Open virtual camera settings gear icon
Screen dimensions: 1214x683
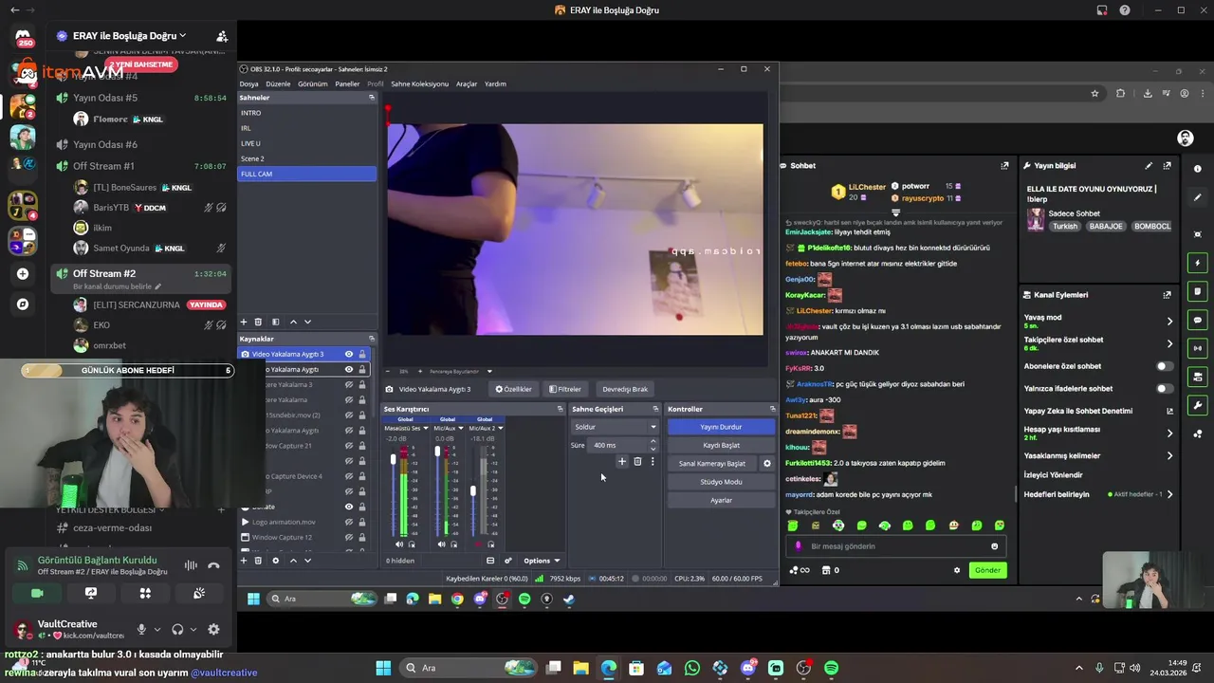pyautogui.click(x=767, y=463)
